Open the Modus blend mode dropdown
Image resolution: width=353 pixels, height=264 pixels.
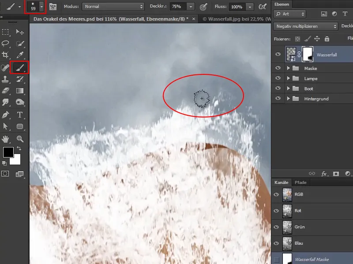coord(113,7)
